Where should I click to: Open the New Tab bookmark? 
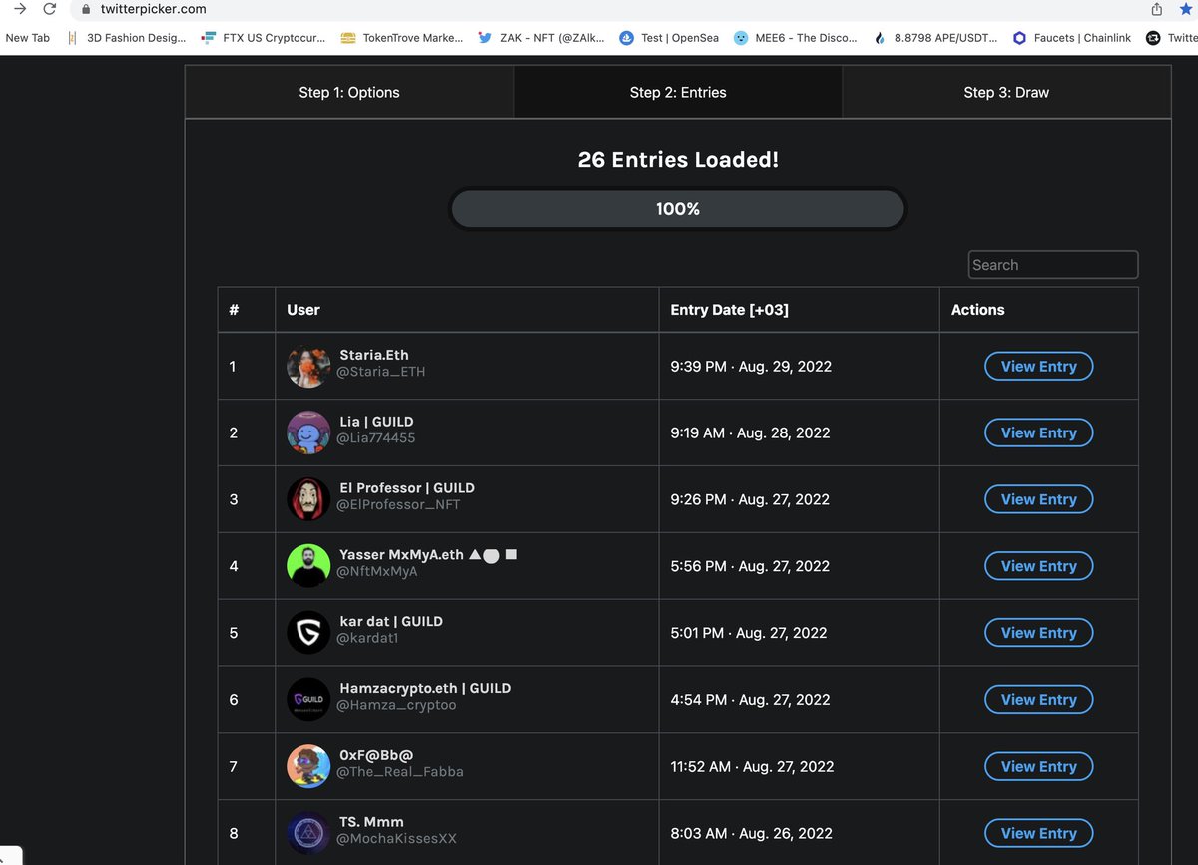pos(27,38)
